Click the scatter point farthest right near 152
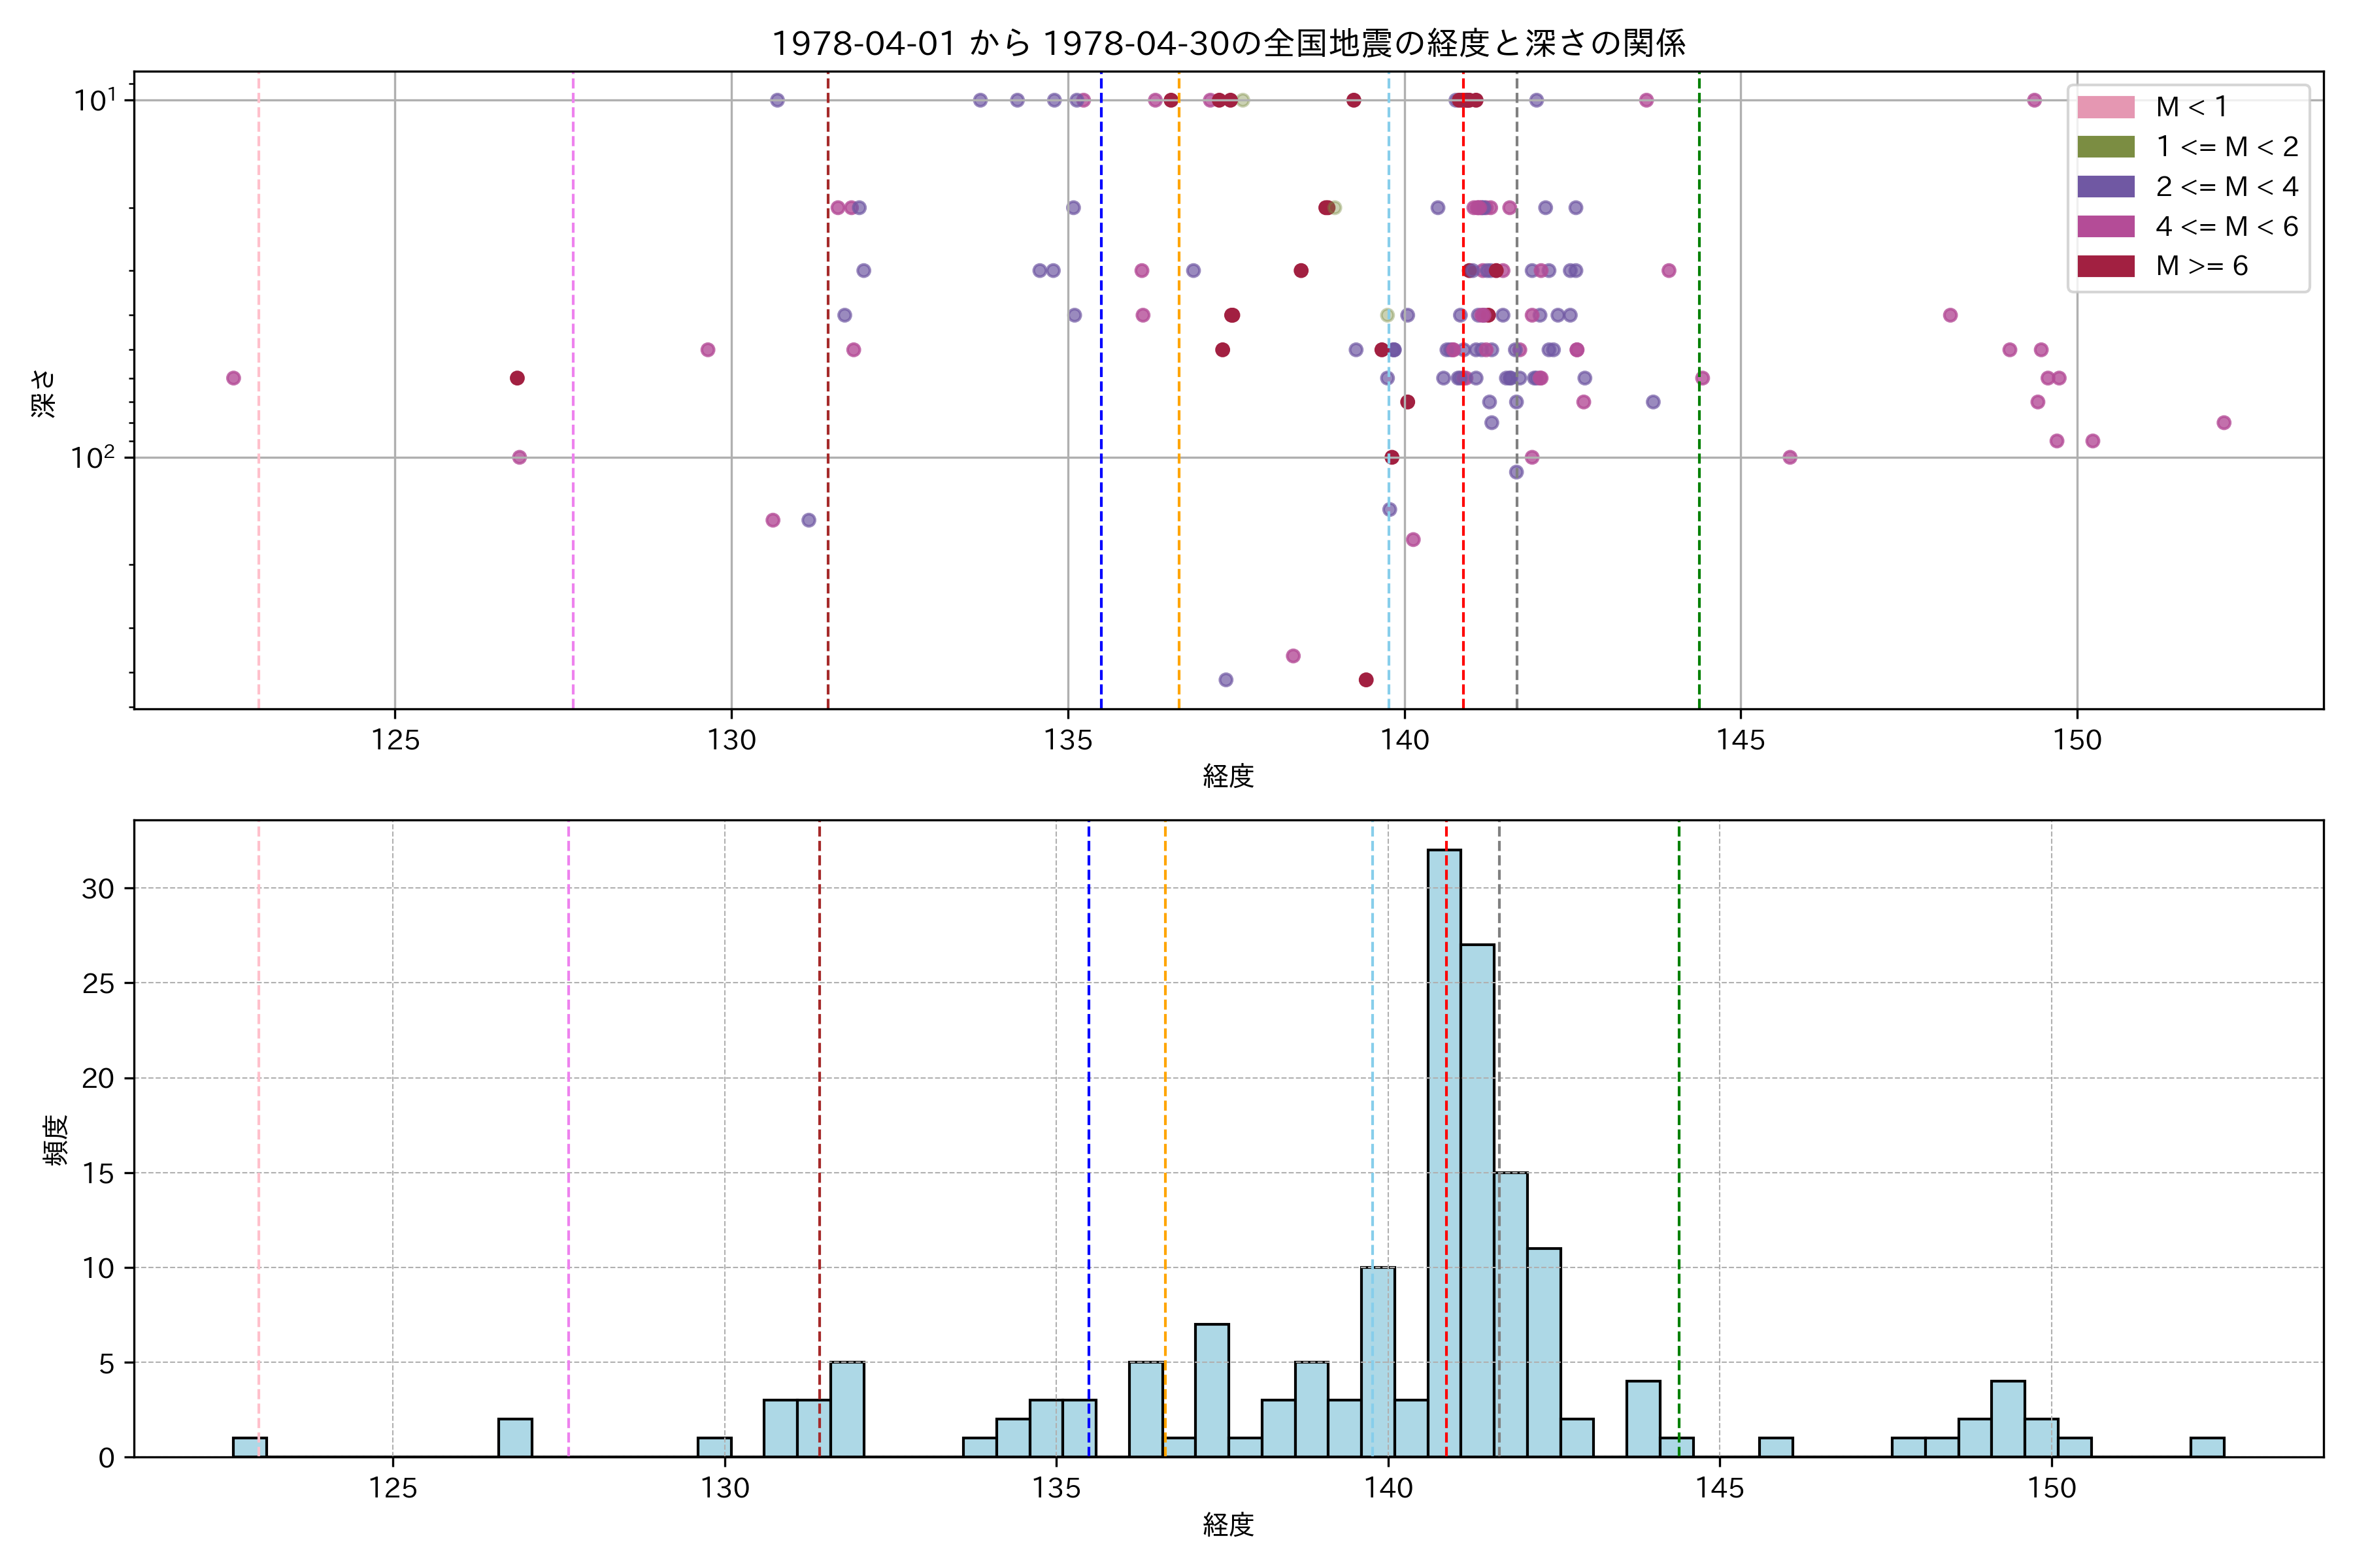Image resolution: width=2353 pixels, height=1568 pixels. point(2223,422)
